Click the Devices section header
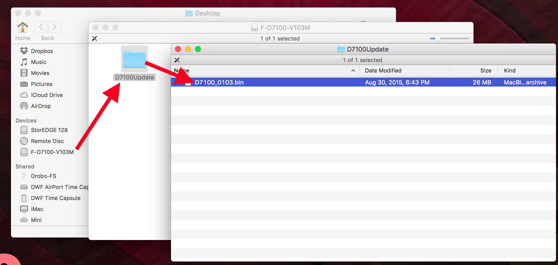Screen dimensions: 558x265 click(x=26, y=120)
